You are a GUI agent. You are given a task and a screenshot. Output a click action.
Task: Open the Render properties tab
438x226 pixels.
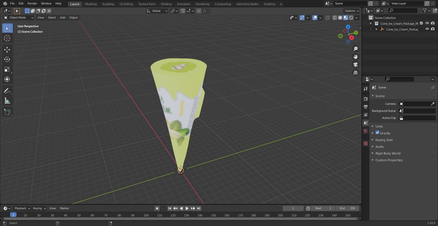coord(366,99)
